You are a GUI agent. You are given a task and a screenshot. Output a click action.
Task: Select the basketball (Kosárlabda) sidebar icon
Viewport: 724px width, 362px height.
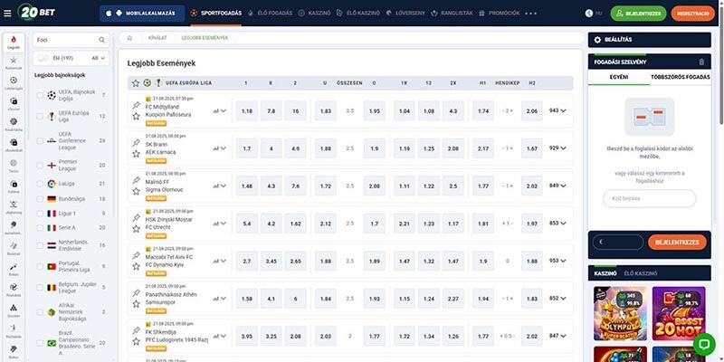point(14,124)
